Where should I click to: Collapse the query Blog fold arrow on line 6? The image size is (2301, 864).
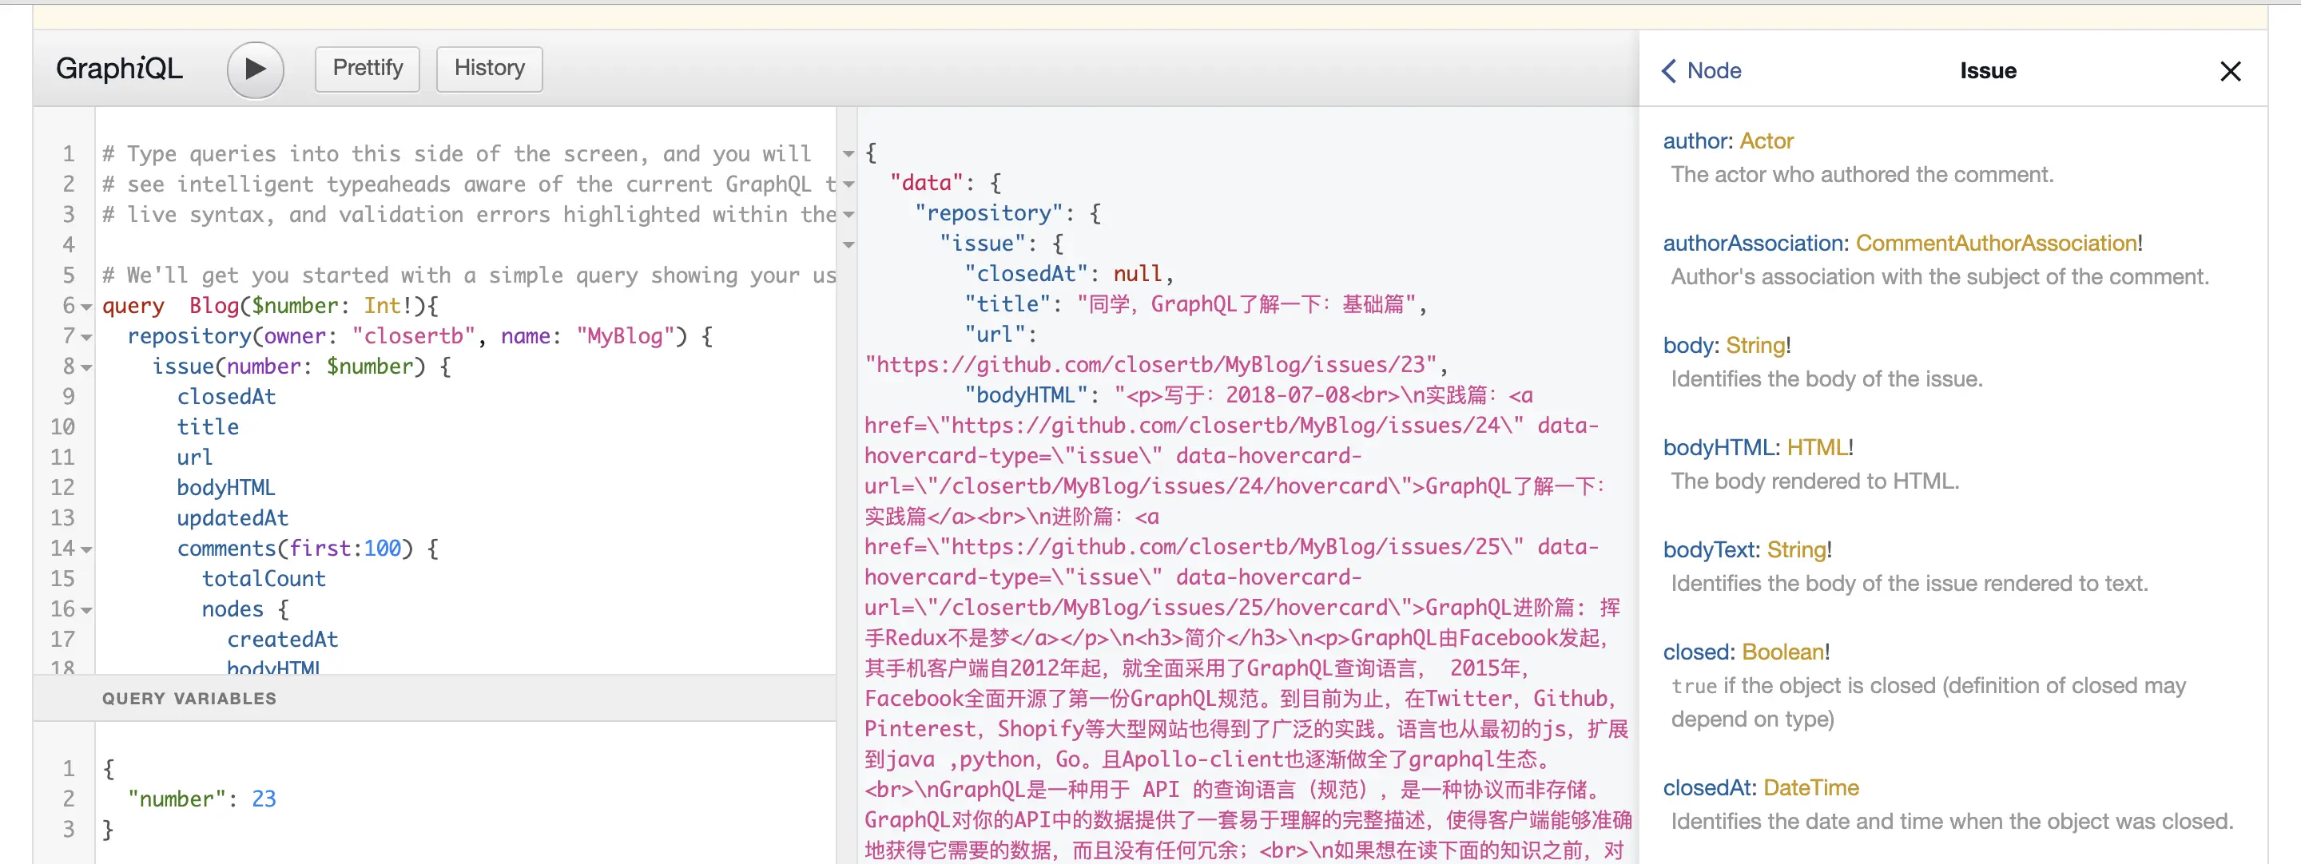coord(86,307)
